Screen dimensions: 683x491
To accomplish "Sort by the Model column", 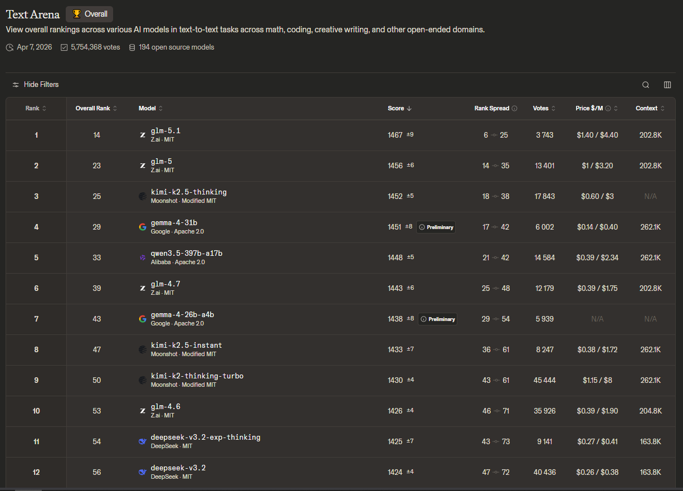I will pyautogui.click(x=150, y=109).
